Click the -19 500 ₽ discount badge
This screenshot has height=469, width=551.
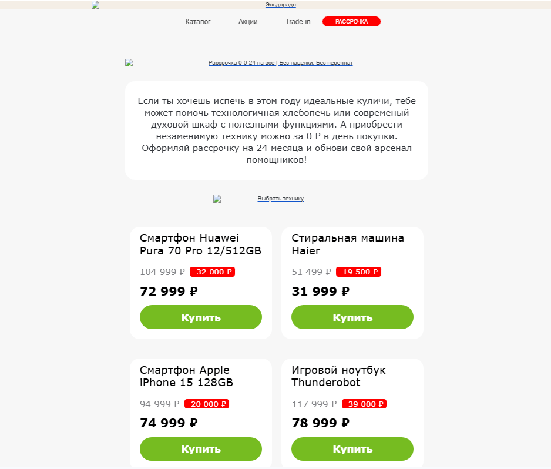click(x=358, y=272)
